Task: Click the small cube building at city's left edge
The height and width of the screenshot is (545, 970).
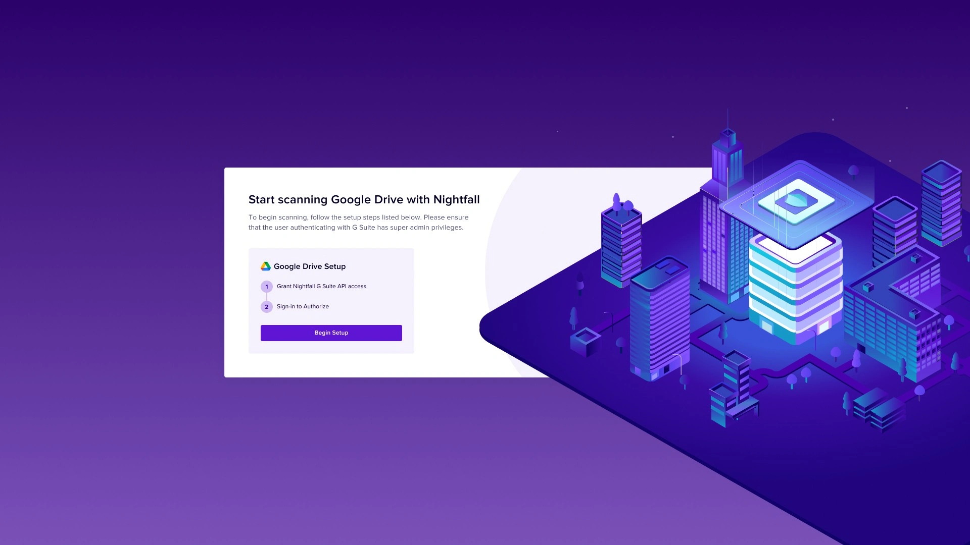Action: tap(586, 342)
